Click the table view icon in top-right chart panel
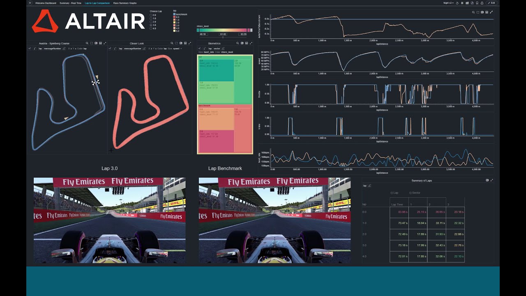 (487, 12)
